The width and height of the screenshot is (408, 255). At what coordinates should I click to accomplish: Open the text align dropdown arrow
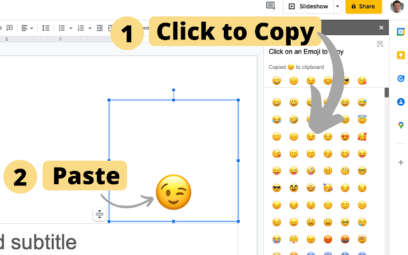pos(32,28)
